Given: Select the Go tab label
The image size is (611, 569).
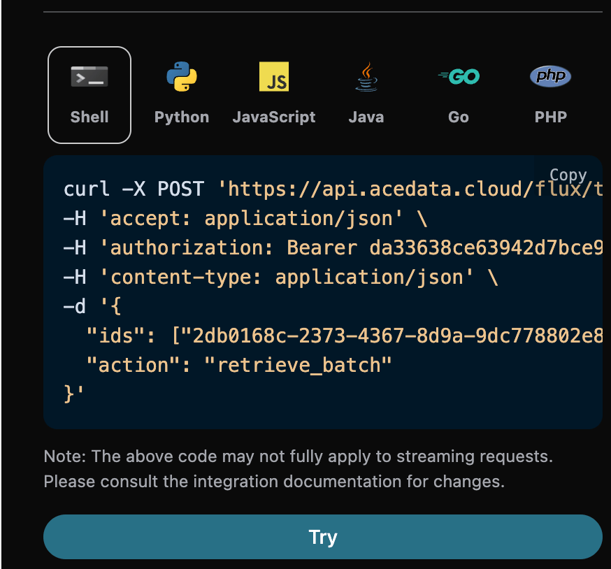Looking at the screenshot, I should click(x=459, y=117).
